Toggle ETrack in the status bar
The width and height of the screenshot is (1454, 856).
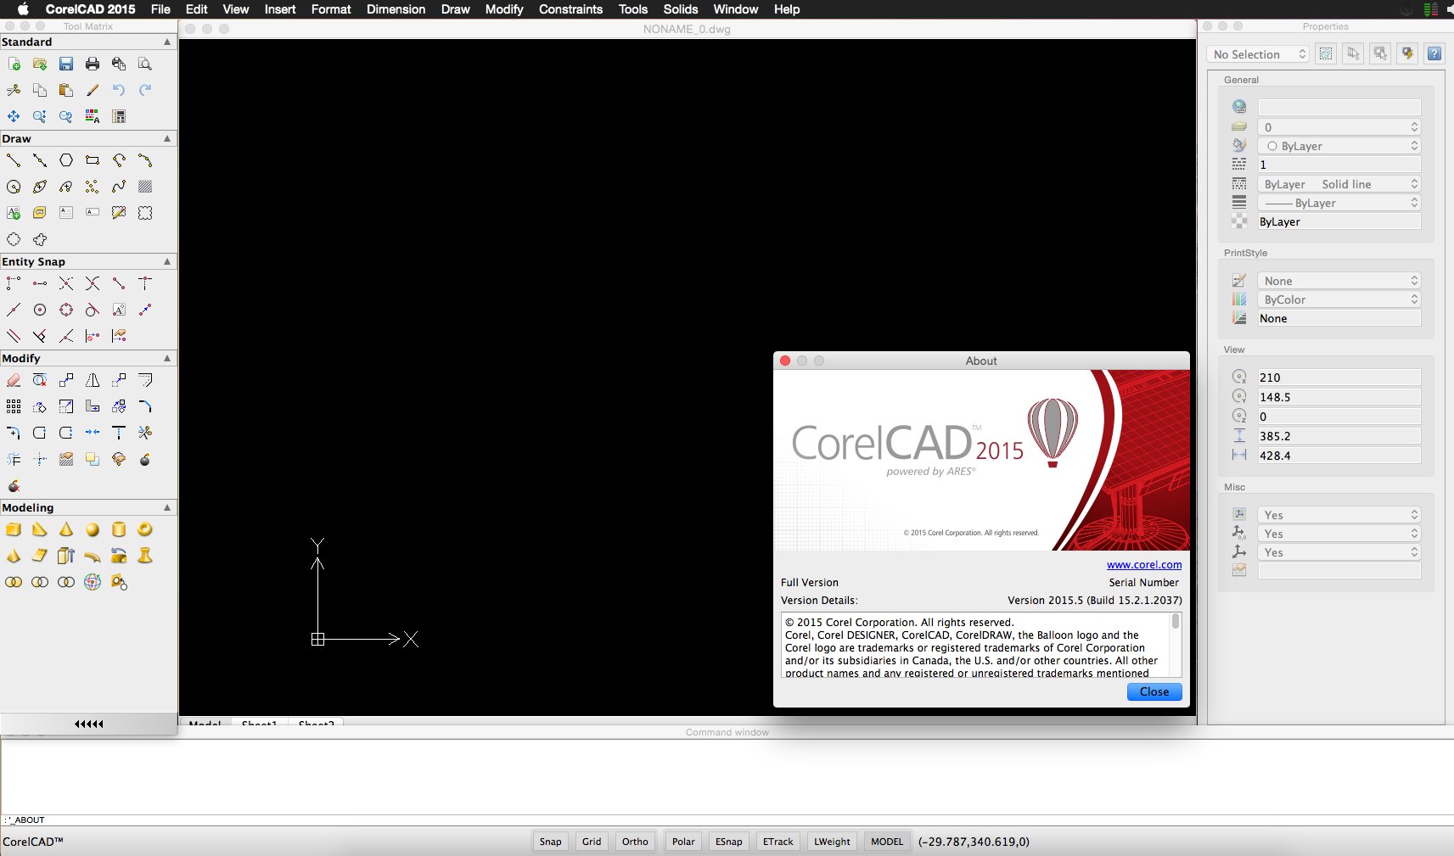pos(778,842)
